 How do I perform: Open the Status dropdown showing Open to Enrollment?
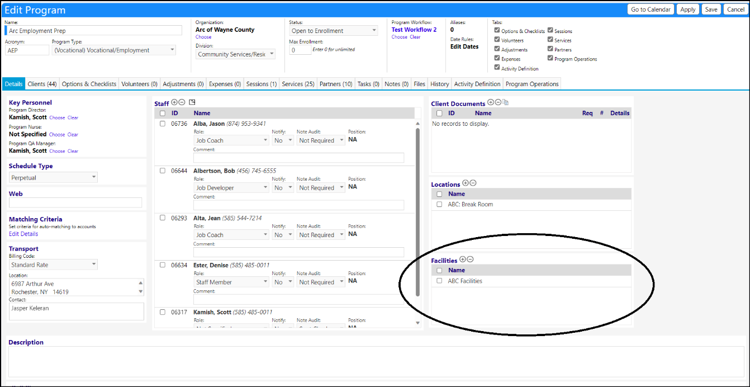click(334, 31)
